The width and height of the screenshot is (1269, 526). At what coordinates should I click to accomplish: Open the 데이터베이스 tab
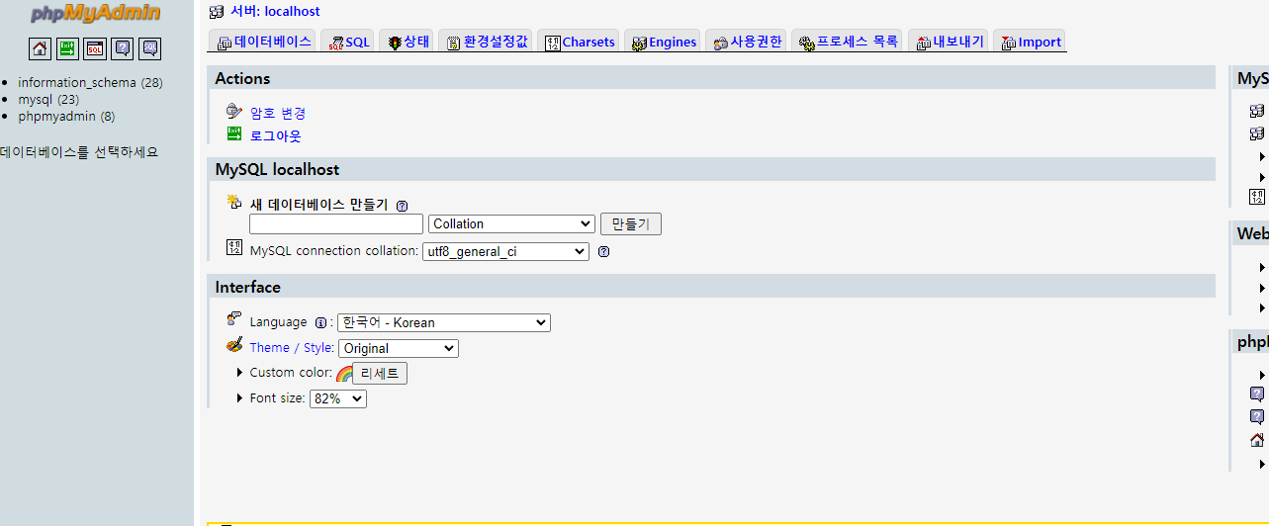(x=263, y=42)
